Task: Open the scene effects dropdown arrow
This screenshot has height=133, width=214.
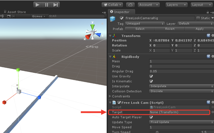Action: [x=13, y=16]
